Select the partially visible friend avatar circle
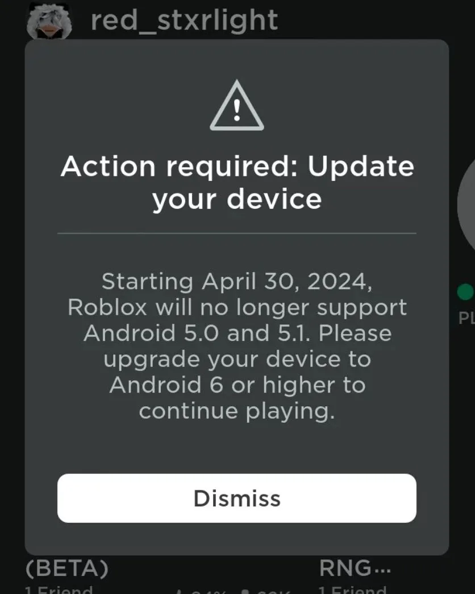This screenshot has width=475, height=594. (x=466, y=205)
